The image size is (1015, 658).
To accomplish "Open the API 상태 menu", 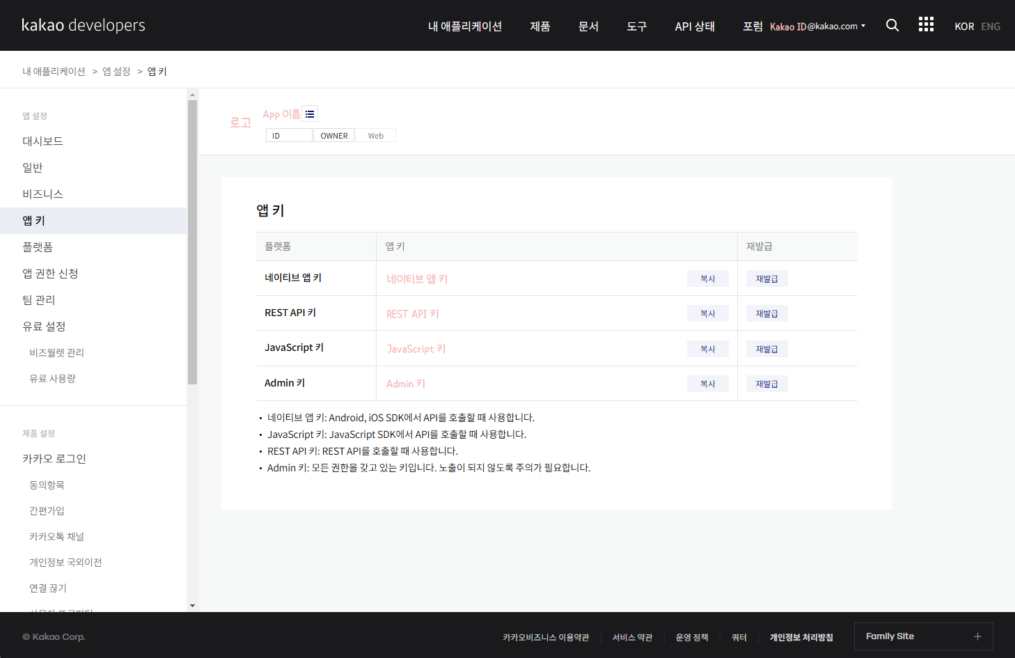I will click(x=695, y=26).
